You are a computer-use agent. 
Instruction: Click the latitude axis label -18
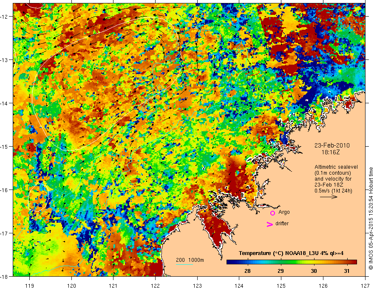point(4,276)
